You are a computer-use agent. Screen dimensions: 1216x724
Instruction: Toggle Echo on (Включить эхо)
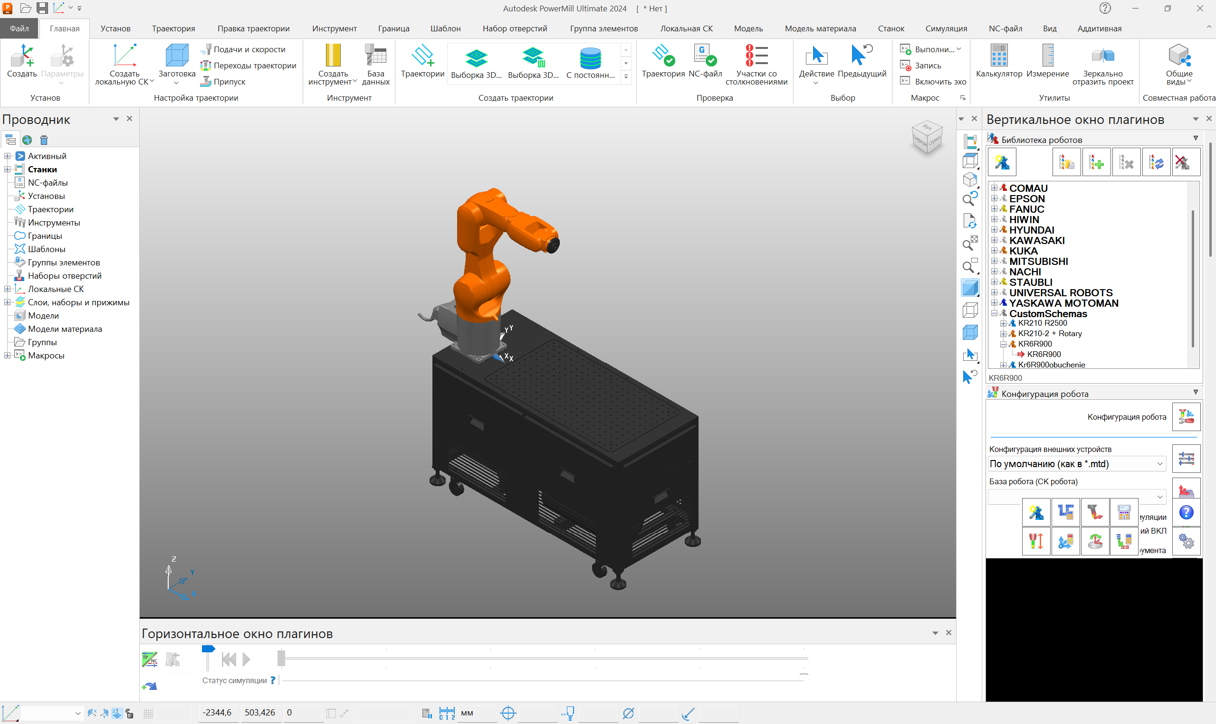pyautogui.click(x=933, y=82)
